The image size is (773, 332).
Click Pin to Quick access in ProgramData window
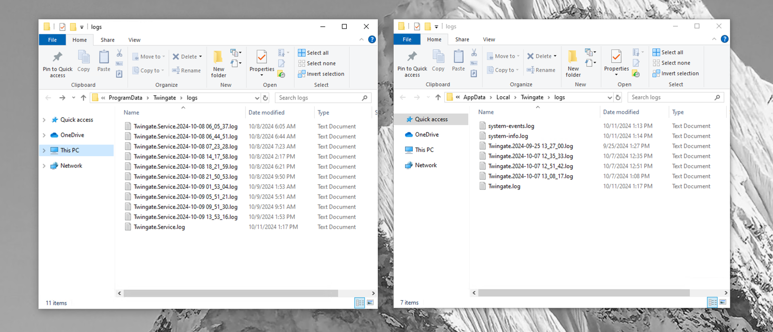(57, 64)
